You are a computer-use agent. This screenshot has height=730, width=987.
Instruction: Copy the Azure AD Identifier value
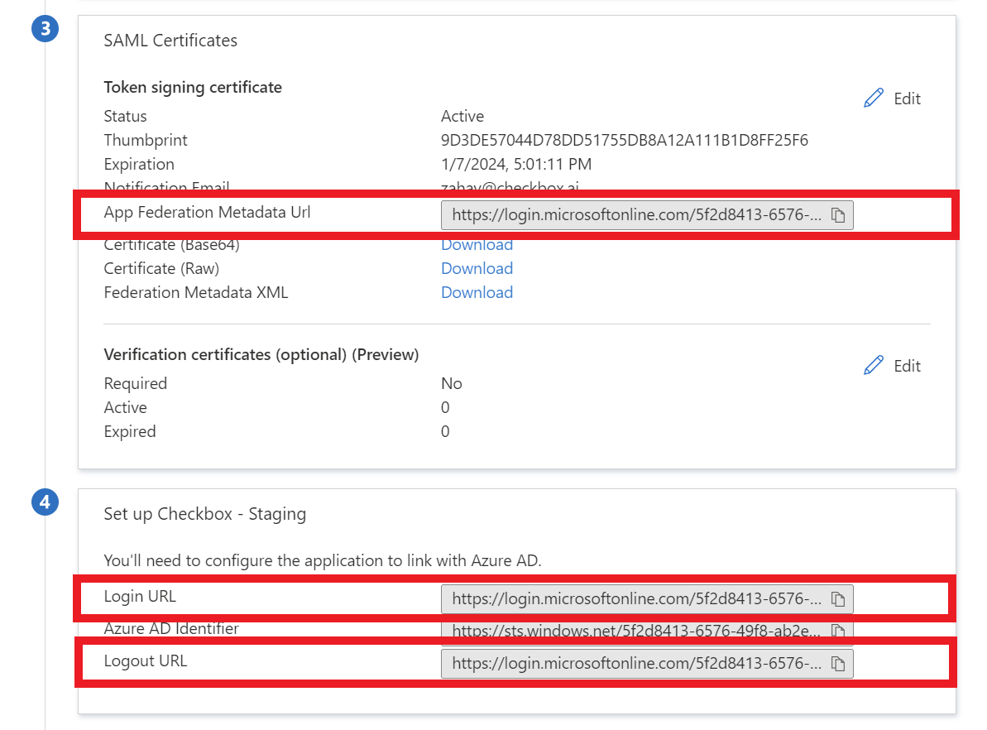[x=838, y=631]
